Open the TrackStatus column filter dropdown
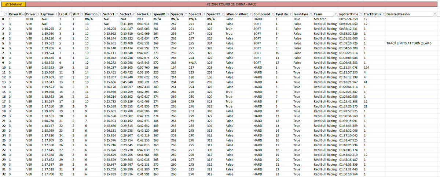The height and width of the screenshot is (177, 440). tap(383, 14)
